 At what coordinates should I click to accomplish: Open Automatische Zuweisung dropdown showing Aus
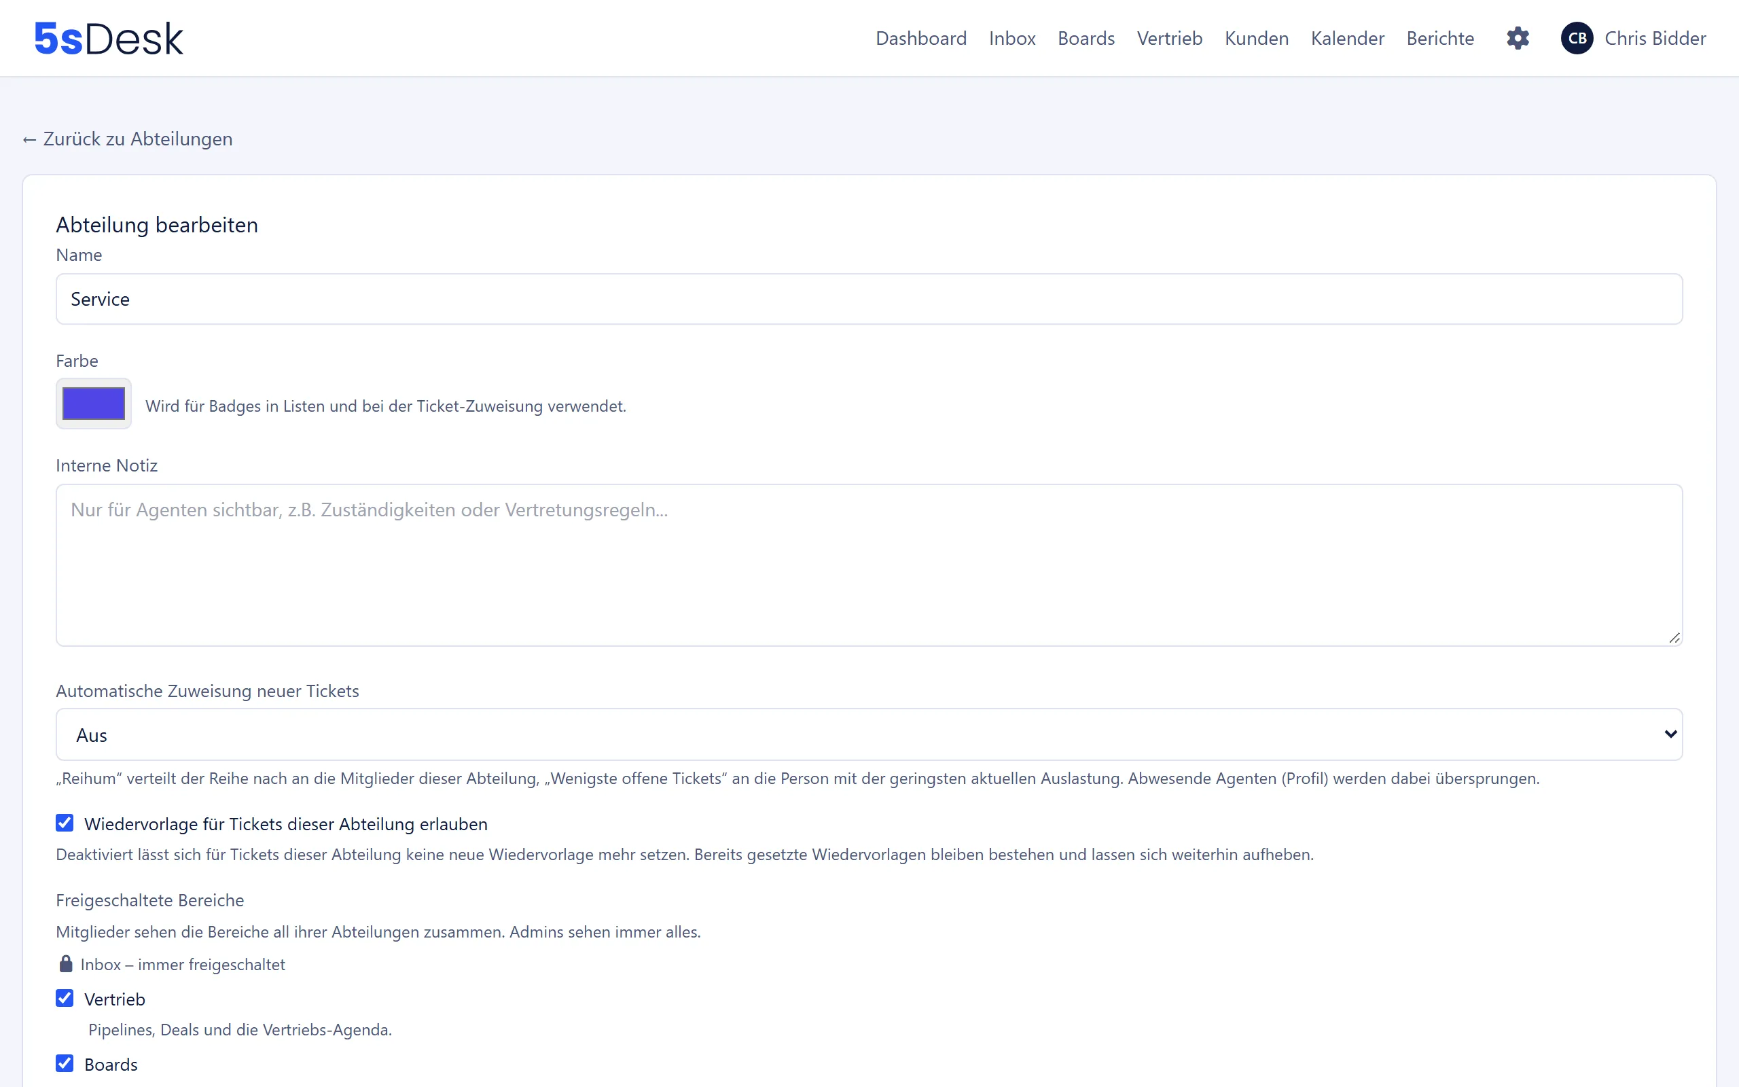coord(869,734)
